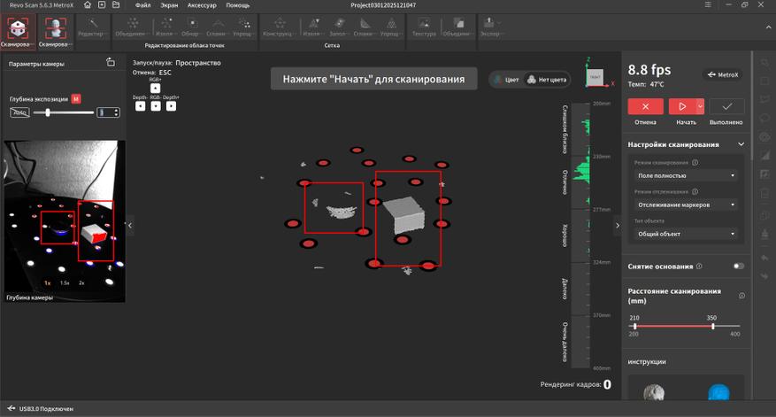Click the Home icon in title bar
776x417 pixels.
tap(88, 5)
